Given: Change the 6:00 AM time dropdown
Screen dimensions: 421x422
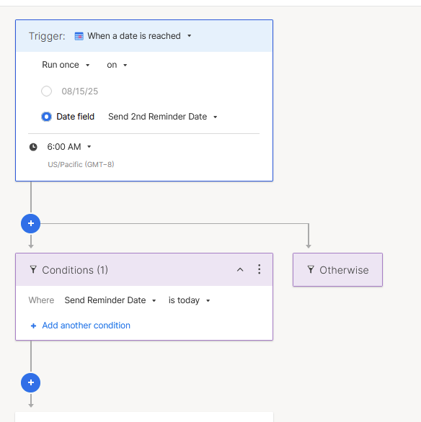Looking at the screenshot, I should click(69, 147).
